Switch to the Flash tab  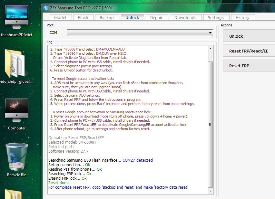83,17
